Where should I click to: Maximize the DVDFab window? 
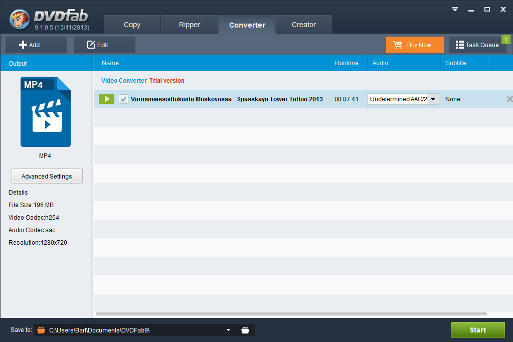click(487, 9)
